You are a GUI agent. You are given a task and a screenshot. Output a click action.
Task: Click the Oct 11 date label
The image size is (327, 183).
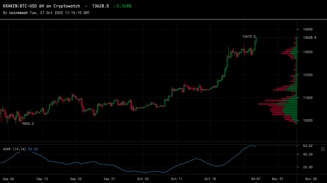177,179
